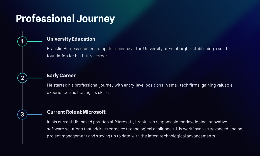
Task: Click the numbered circle 1 marker
Action: 22,41
